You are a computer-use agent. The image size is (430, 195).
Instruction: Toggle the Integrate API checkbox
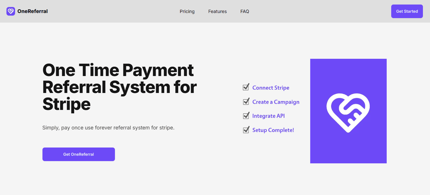[246, 115]
